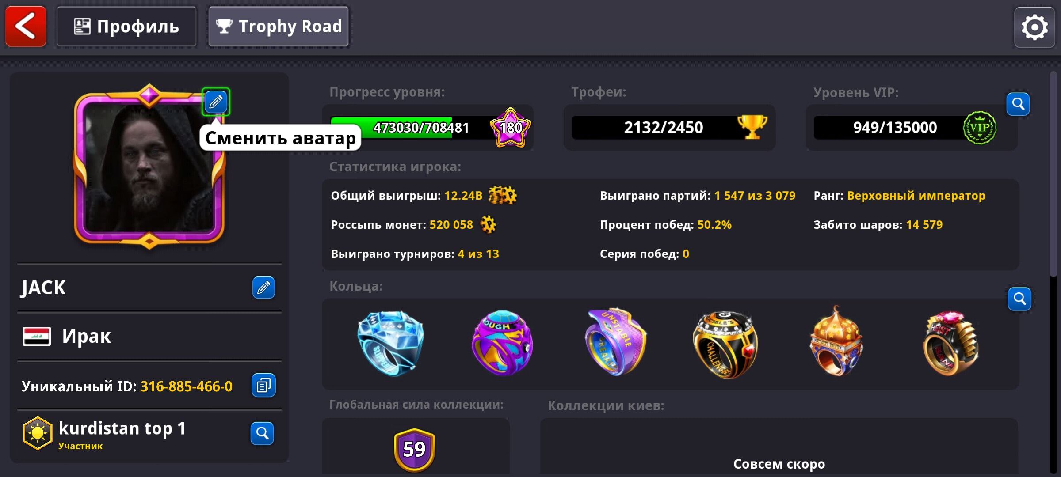Screen dimensions: 1061x477
Task: Open club kurdistan top 1 magnifier icon
Action: pyautogui.click(x=262, y=433)
